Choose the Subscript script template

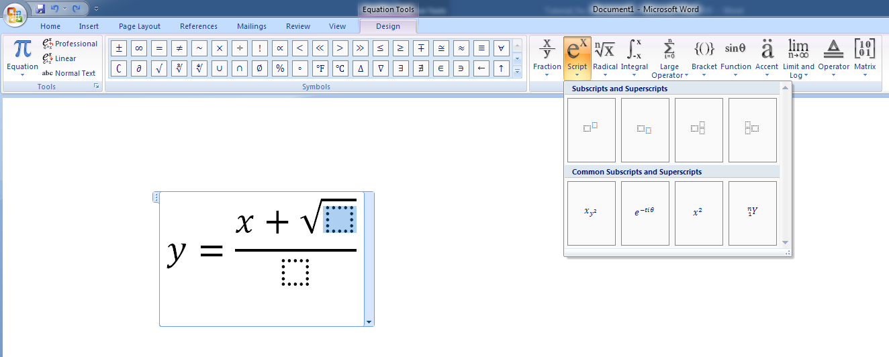coord(645,130)
